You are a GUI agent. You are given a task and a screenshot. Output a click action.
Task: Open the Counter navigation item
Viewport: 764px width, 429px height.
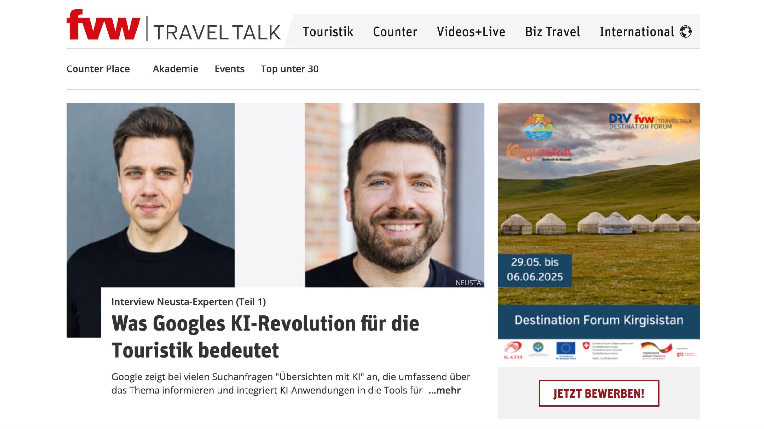tap(395, 31)
